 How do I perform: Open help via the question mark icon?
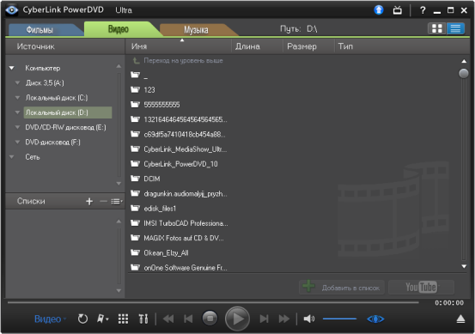(x=423, y=10)
